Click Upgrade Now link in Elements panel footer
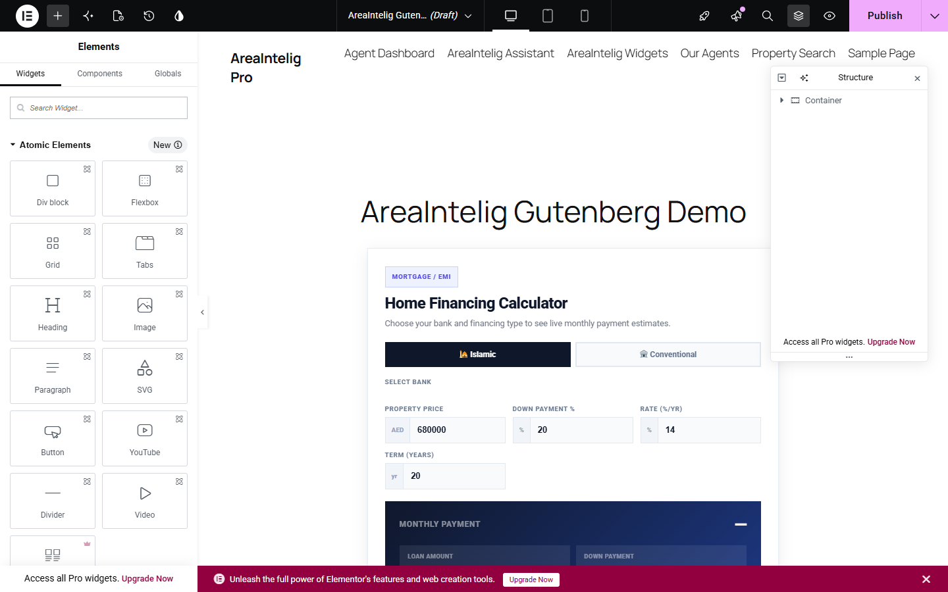948x592 pixels. click(147, 579)
